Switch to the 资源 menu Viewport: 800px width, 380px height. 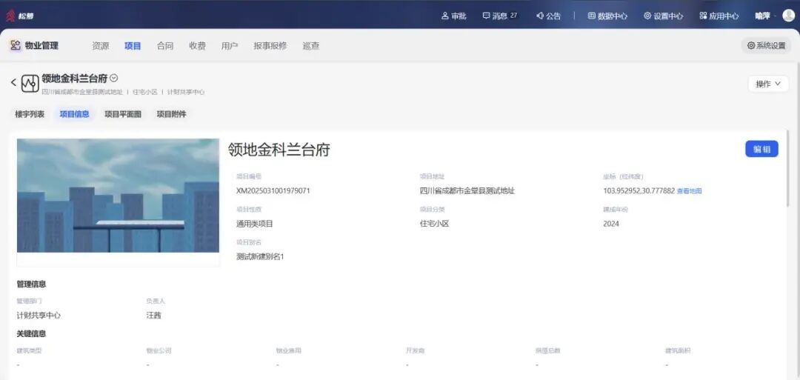point(101,46)
